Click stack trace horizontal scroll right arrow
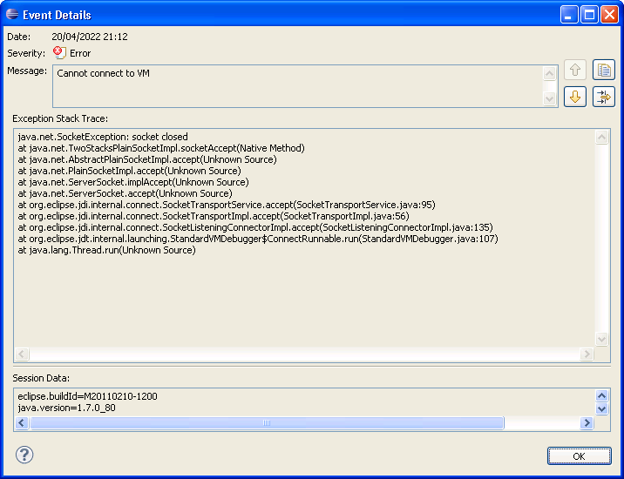The height and width of the screenshot is (479, 624). 587,354
